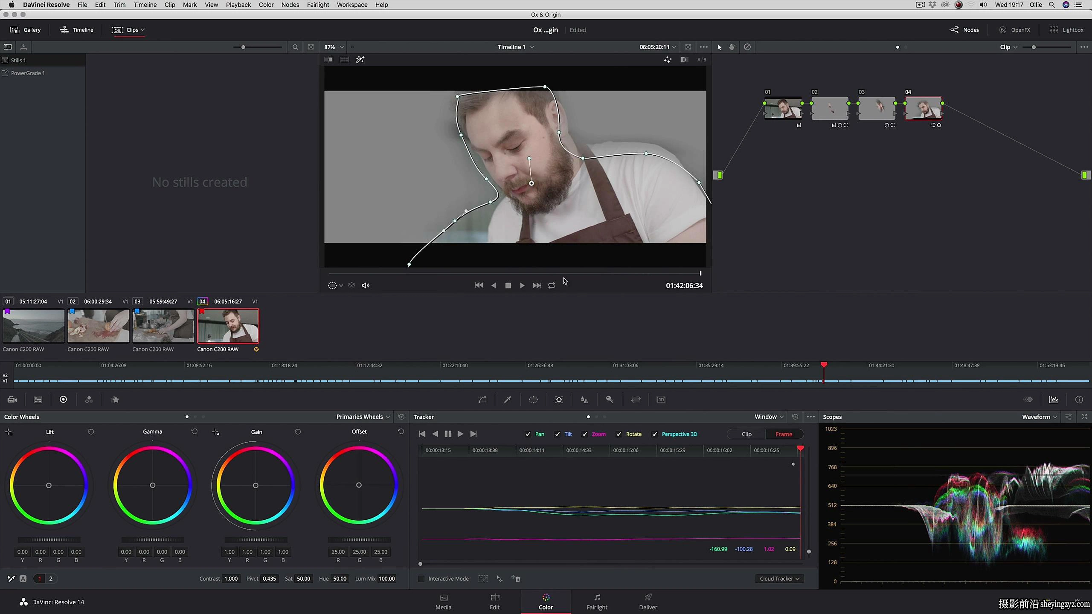Open the Motion Effects palette icon
This screenshot has width=1092, height=614.
[x=115, y=400]
